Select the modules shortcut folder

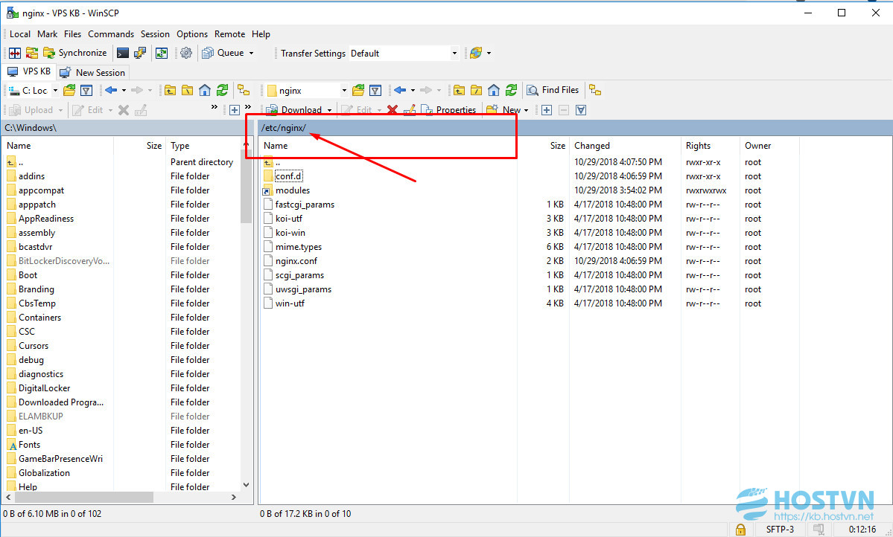[x=293, y=190]
